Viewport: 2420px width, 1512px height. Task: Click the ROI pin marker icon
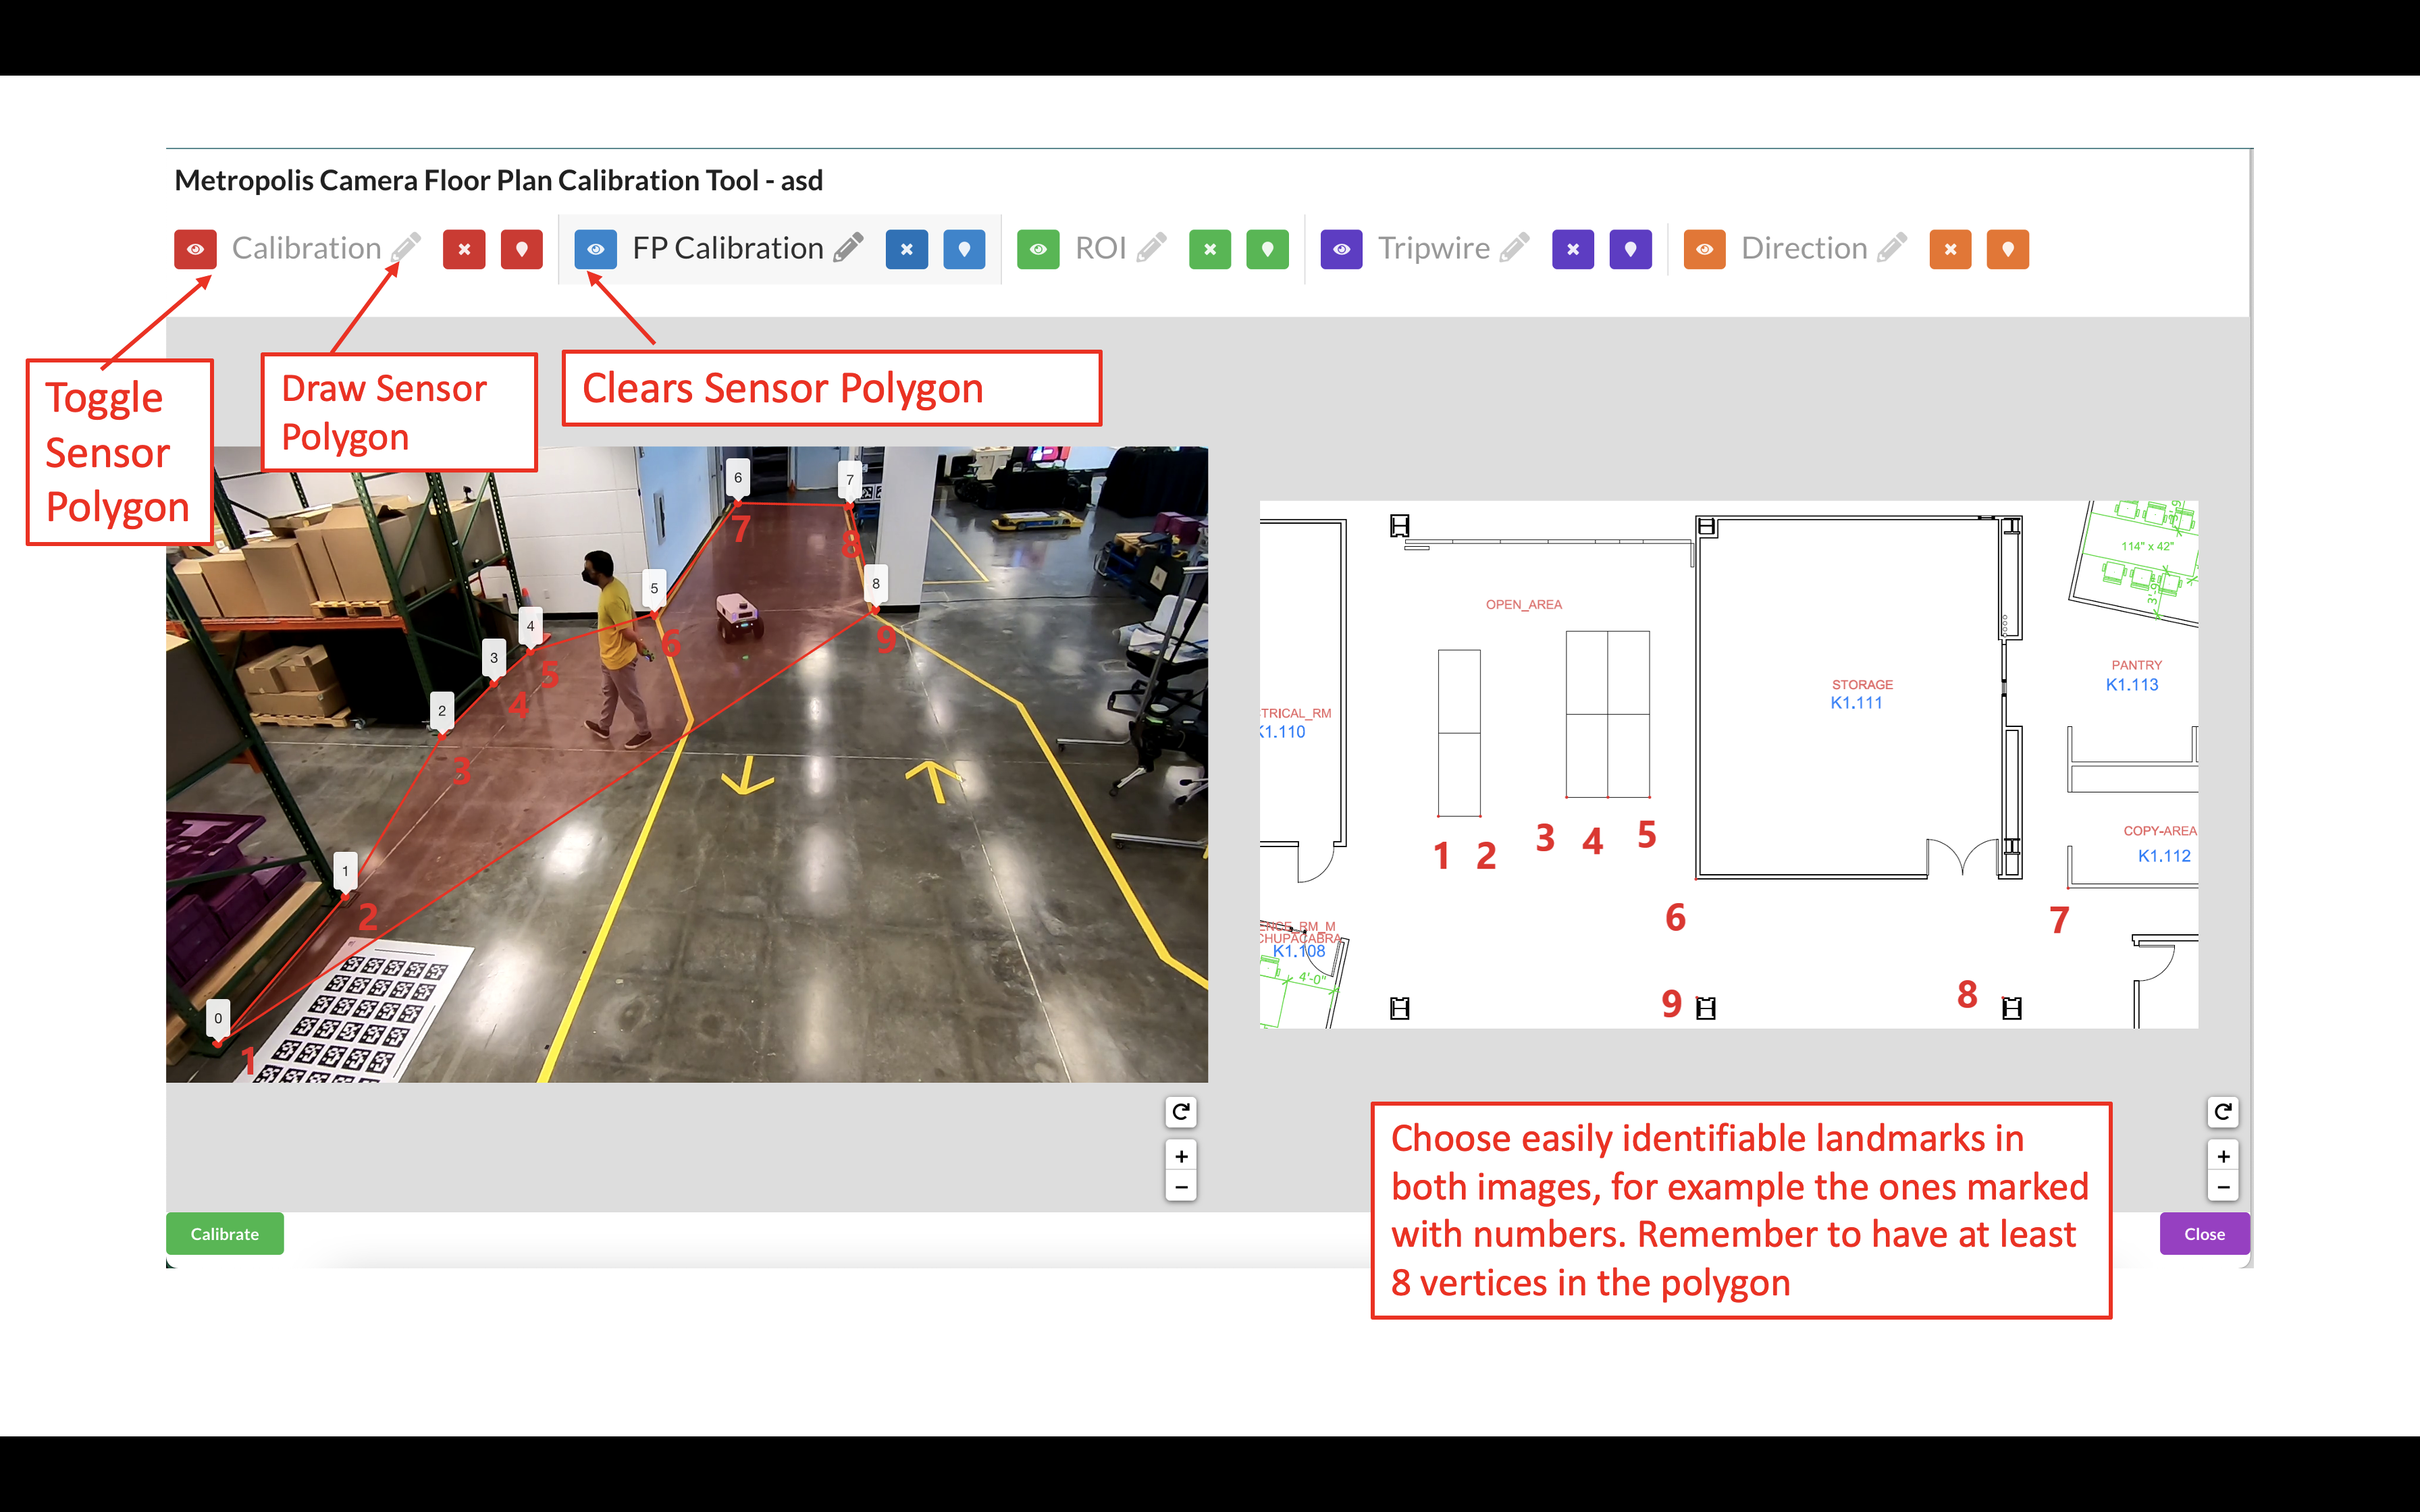tap(1268, 249)
